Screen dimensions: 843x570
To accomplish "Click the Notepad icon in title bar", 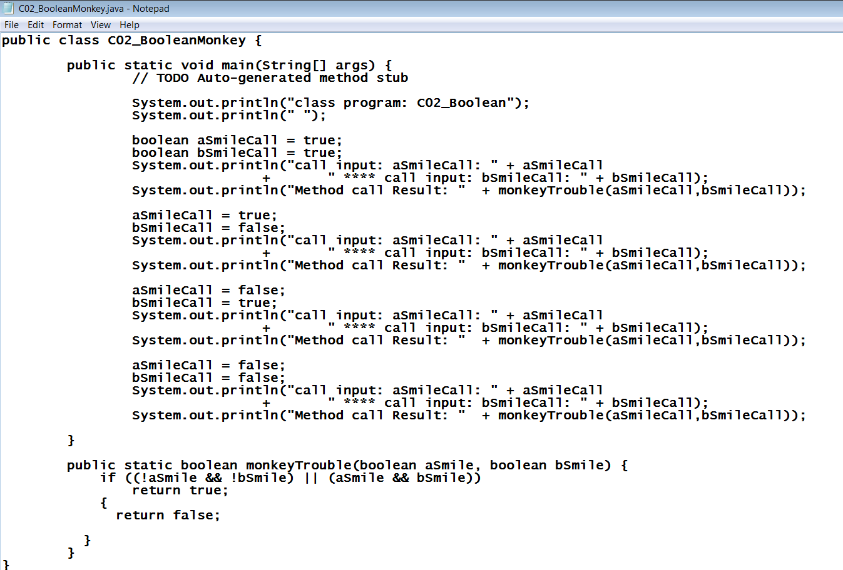I will coord(8,9).
